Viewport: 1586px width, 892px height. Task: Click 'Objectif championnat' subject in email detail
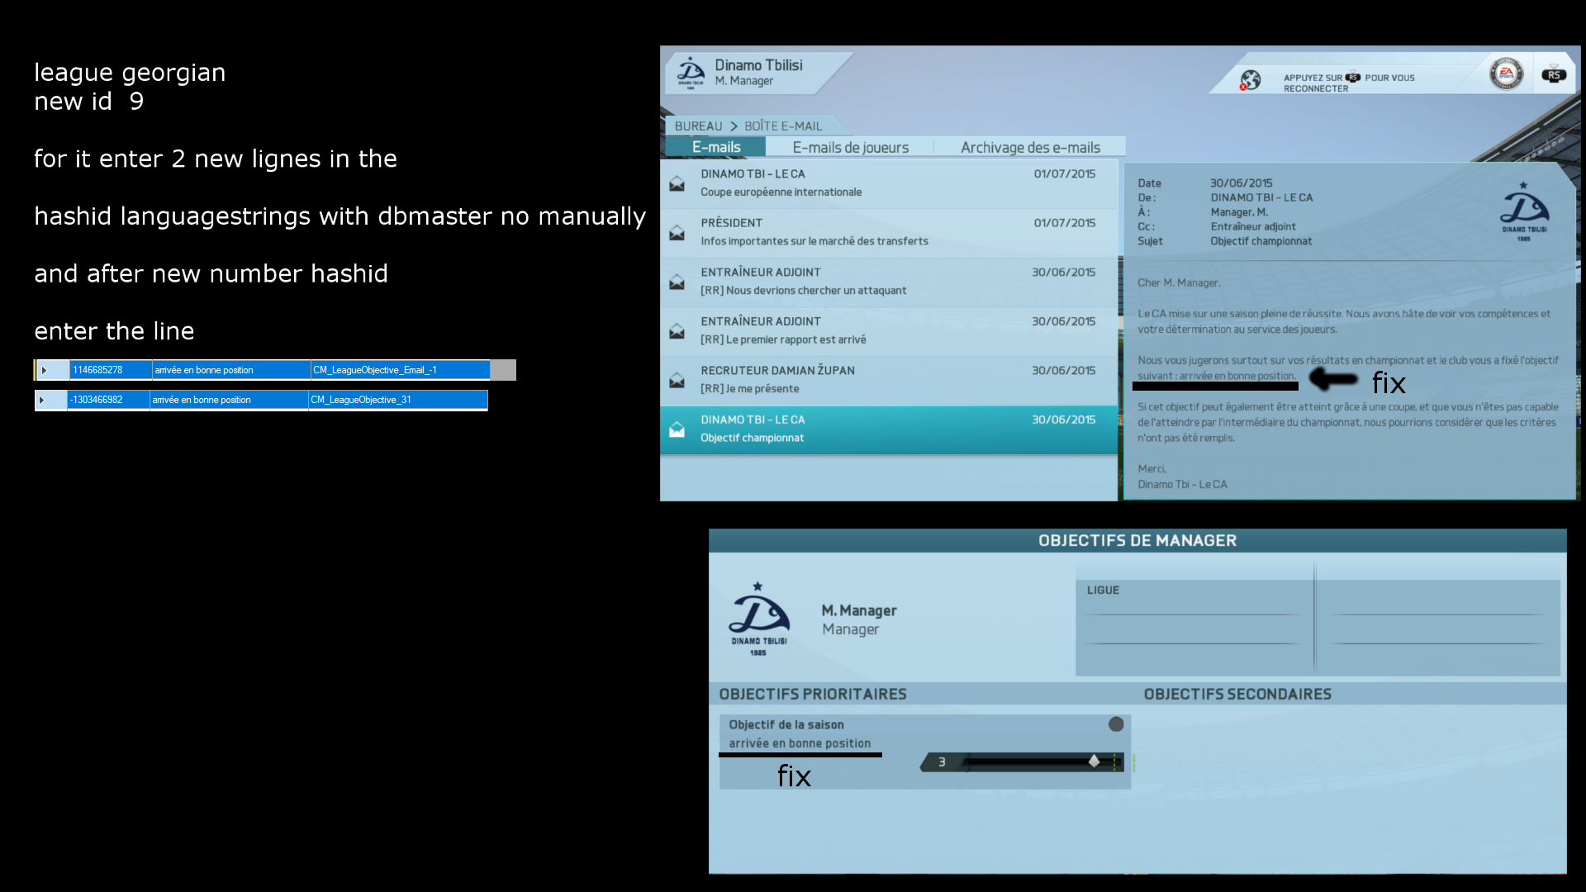[x=1261, y=241]
